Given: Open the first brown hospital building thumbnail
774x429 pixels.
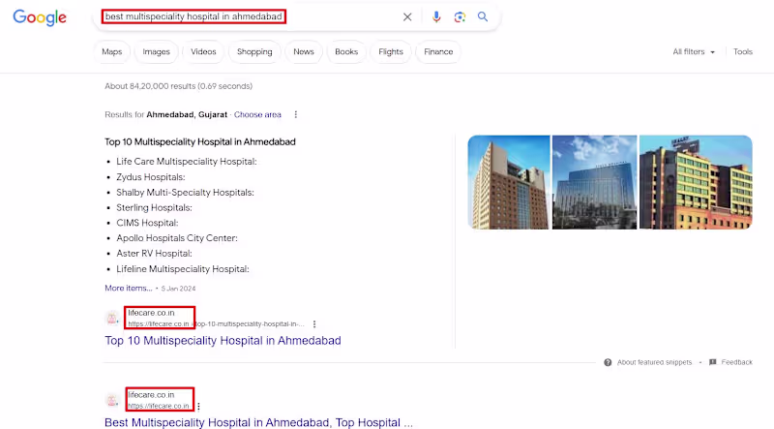Looking at the screenshot, I should 509,182.
